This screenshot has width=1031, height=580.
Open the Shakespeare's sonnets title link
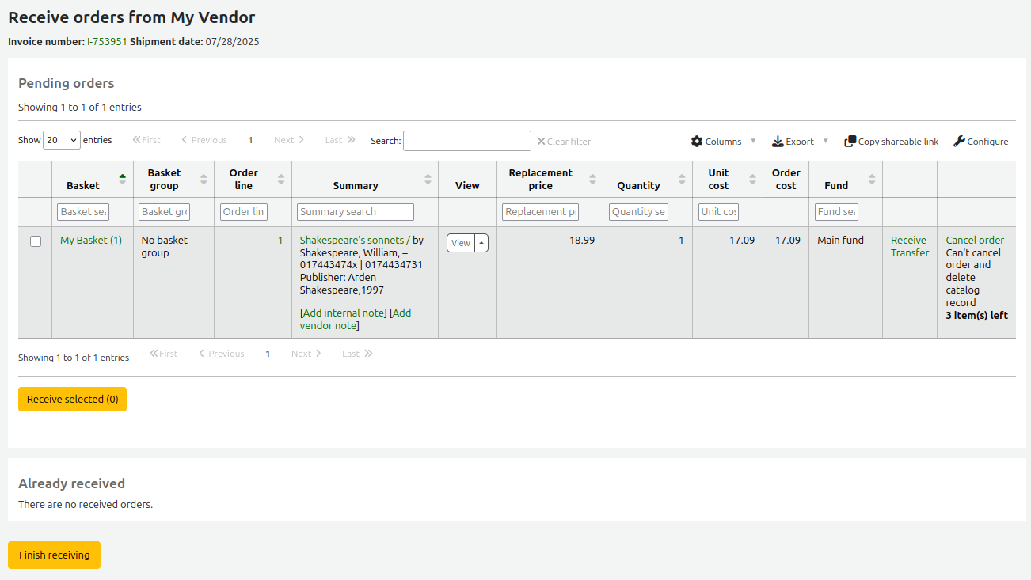pos(352,240)
